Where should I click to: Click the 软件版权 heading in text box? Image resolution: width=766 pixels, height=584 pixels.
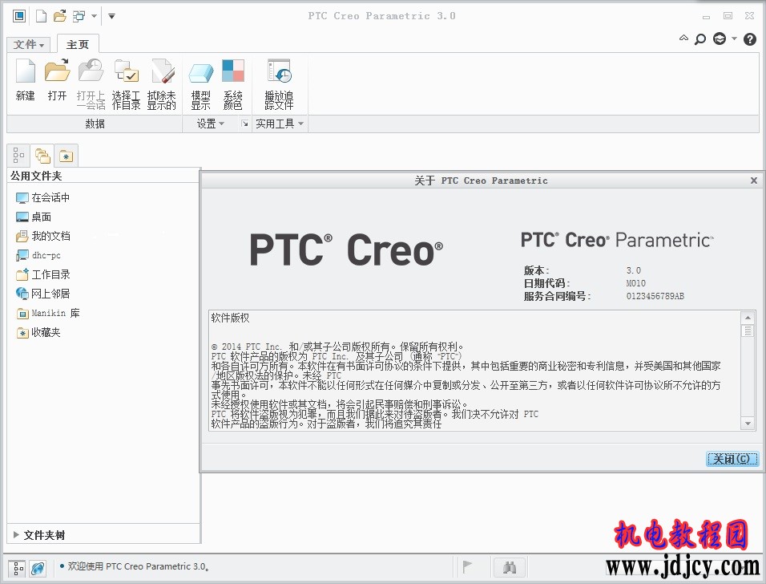(230, 318)
